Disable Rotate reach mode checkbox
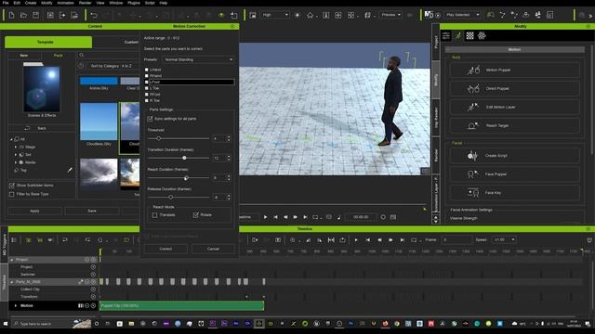This screenshot has width=595, height=334. click(x=195, y=215)
